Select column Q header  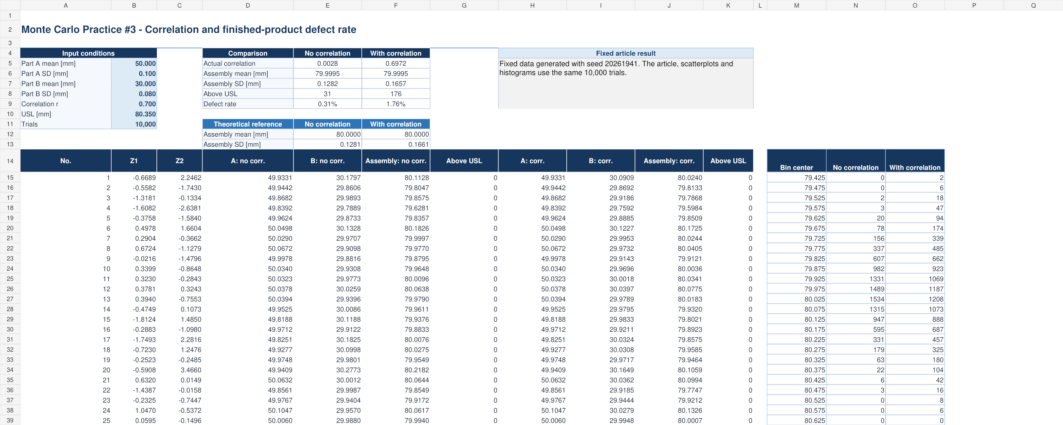pyautogui.click(x=1033, y=5)
